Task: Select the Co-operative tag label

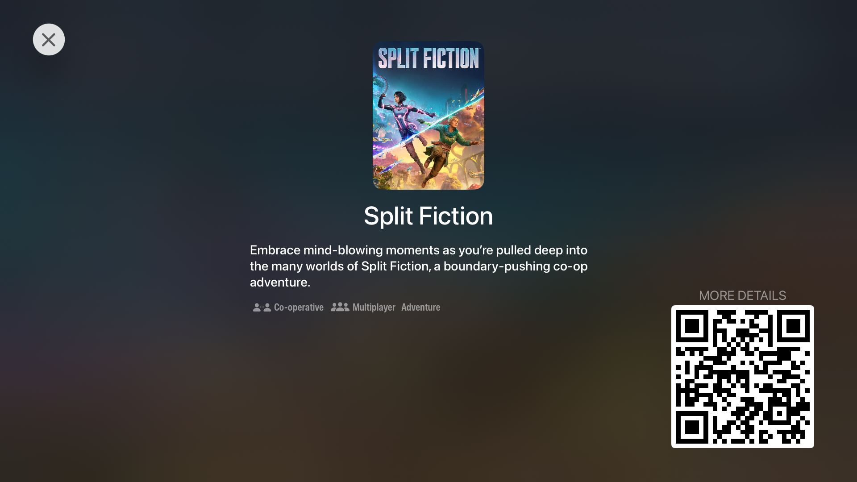Action: coord(299,307)
